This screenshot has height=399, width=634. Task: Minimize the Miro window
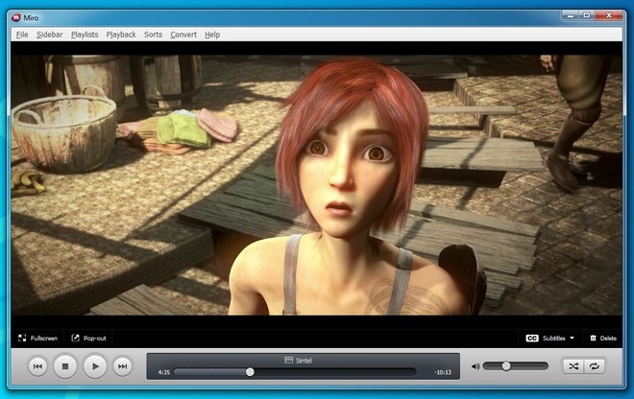point(570,15)
